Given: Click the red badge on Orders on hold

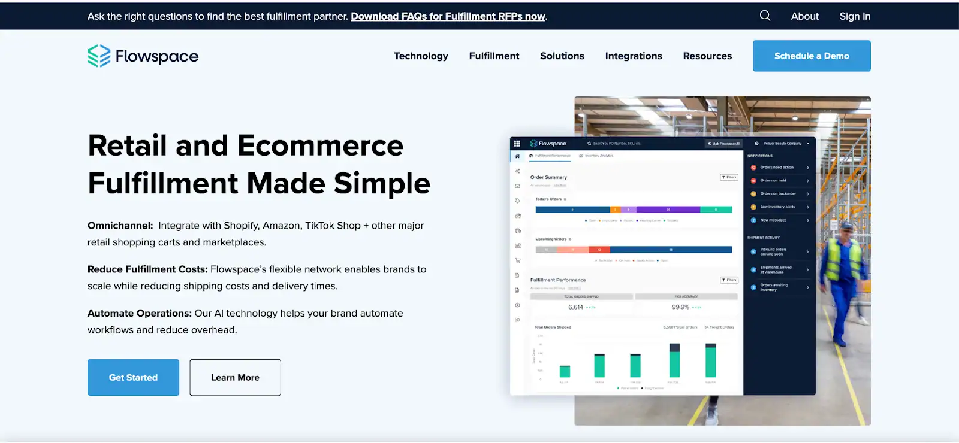Looking at the screenshot, I should (753, 181).
